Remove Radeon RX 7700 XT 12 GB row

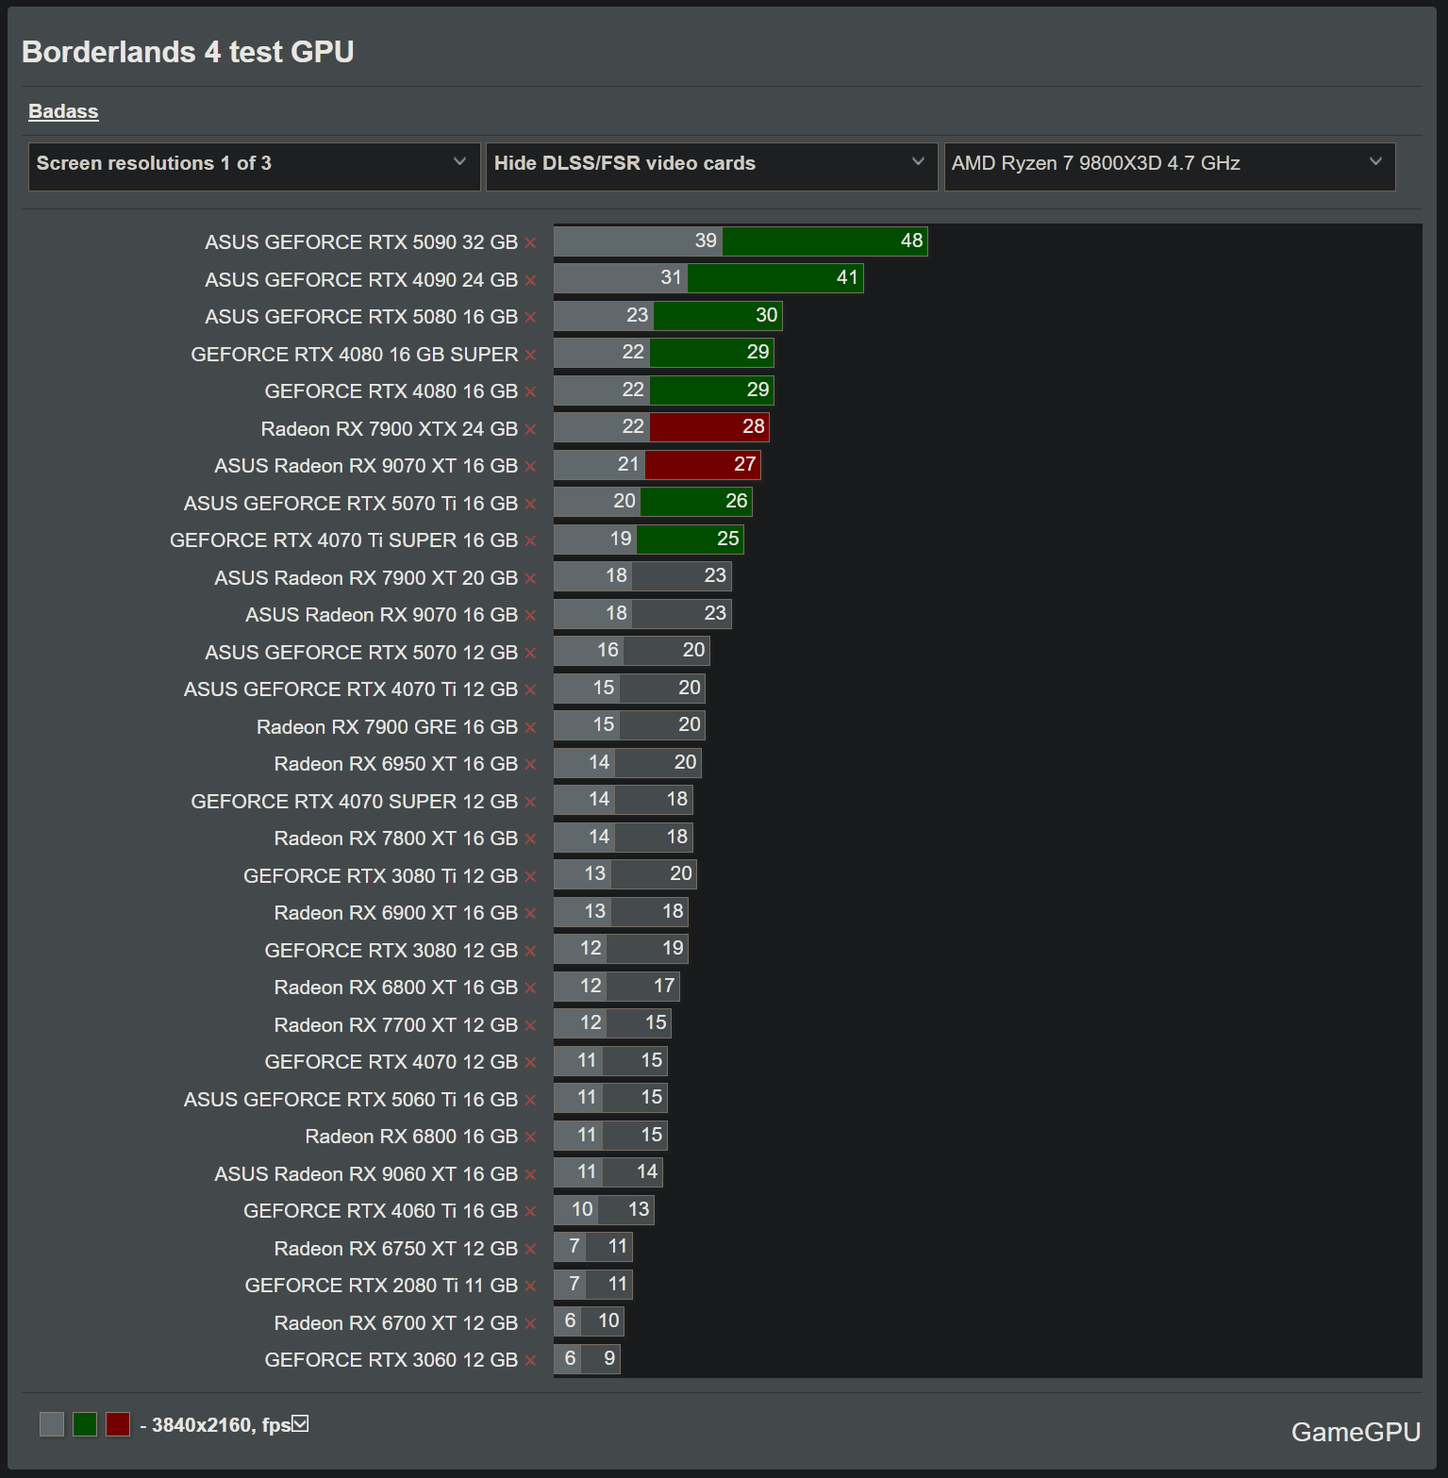click(x=531, y=1025)
